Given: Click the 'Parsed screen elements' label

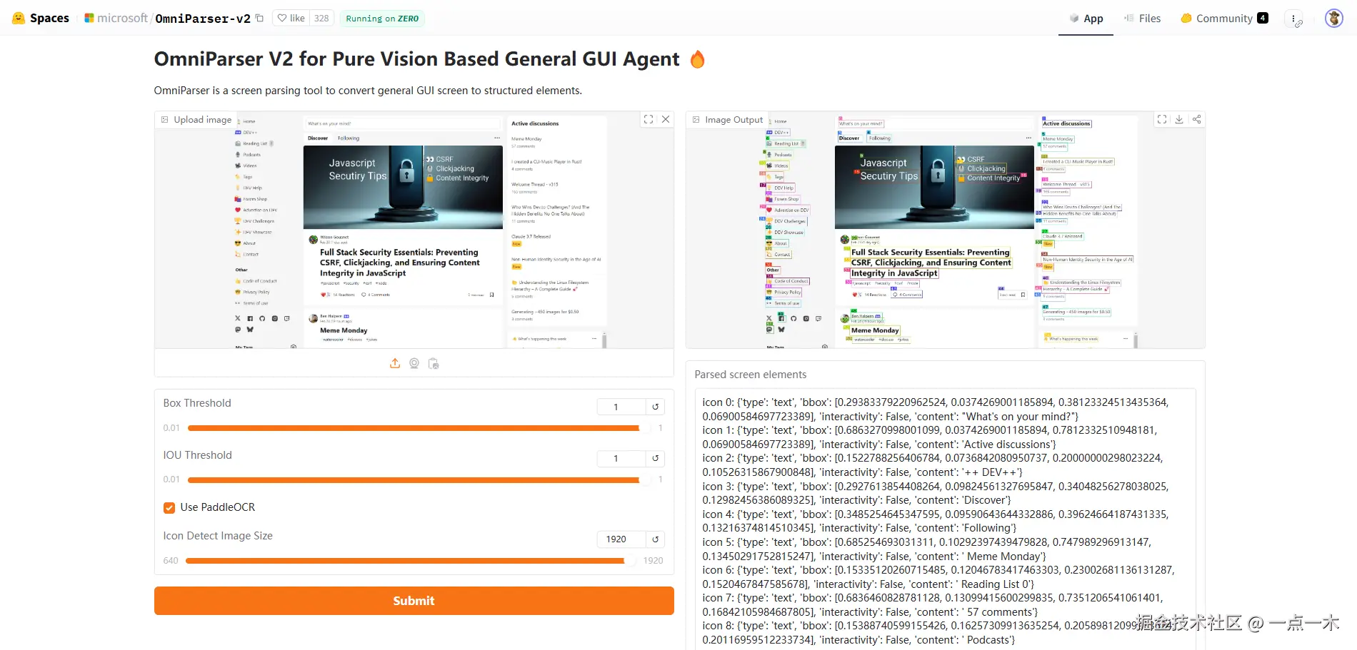Looking at the screenshot, I should click(751, 375).
